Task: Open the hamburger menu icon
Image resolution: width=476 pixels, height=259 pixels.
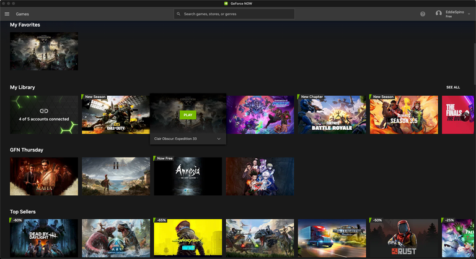Action: (x=7, y=14)
